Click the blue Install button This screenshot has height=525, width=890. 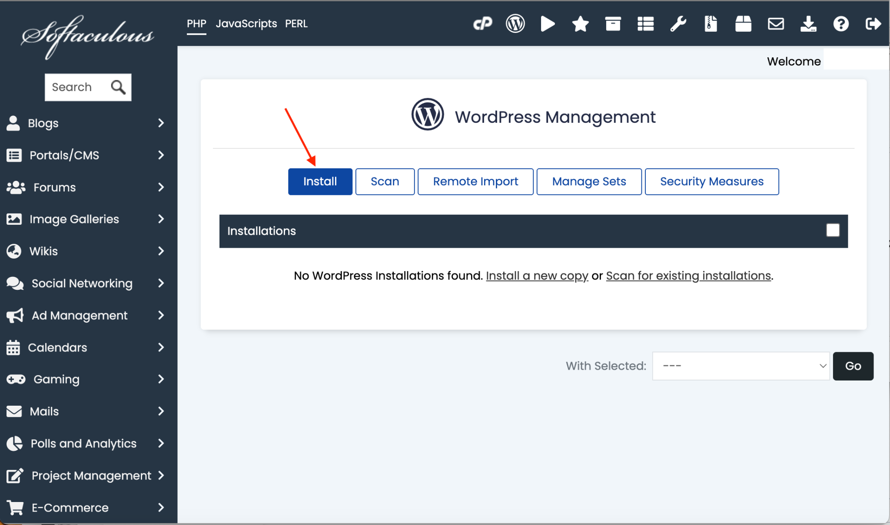pos(320,181)
